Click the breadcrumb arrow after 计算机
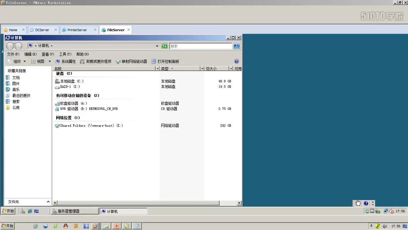This screenshot has width=408, height=230. (51, 46)
